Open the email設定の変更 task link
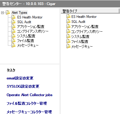This screenshot has height=114, width=120. pyautogui.click(x=20, y=78)
